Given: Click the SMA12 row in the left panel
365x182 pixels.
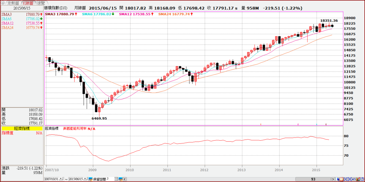Looking at the screenshot, I should pyautogui.click(x=22, y=23).
